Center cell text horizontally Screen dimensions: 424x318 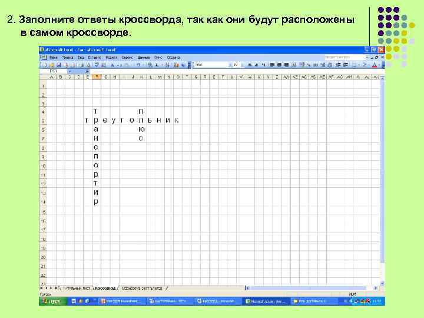(279, 65)
